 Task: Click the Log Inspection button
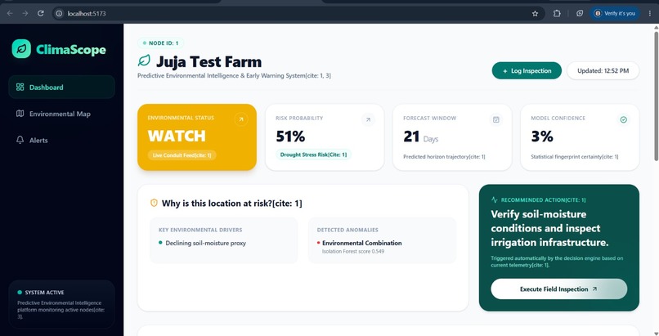coord(527,70)
